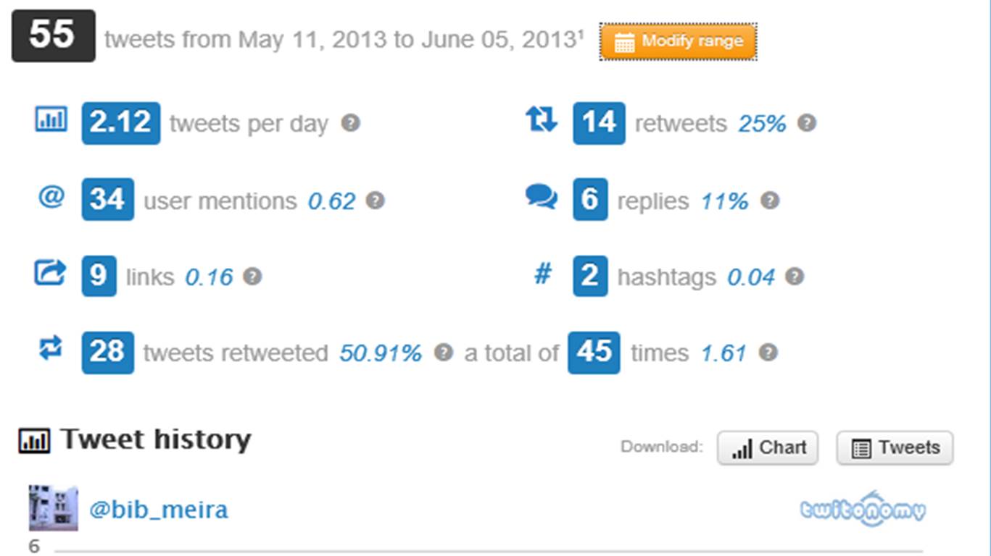
Task: Click help icon after links 0.16
Action: click(x=252, y=276)
